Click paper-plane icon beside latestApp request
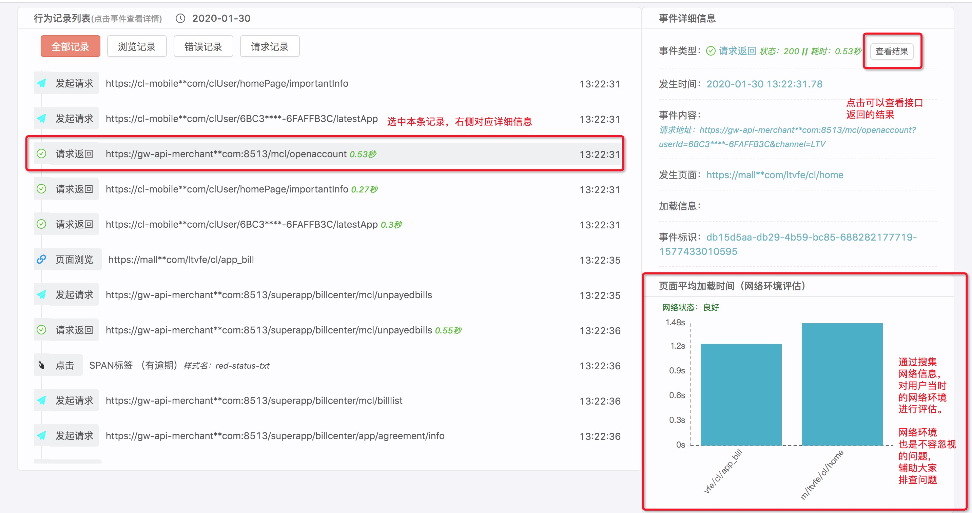The height and width of the screenshot is (513, 972). 41,118
